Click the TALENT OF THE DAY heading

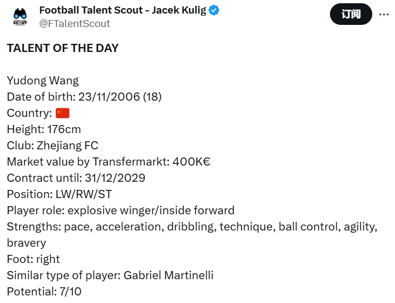click(62, 48)
